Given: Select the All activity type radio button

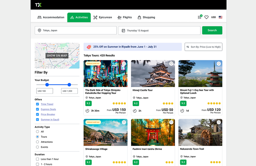Looking at the screenshot, I should tap(37, 132).
